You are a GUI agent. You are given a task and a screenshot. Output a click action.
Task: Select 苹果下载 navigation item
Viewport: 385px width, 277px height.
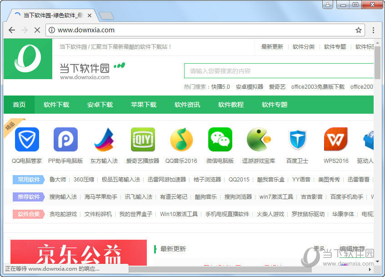144,105
